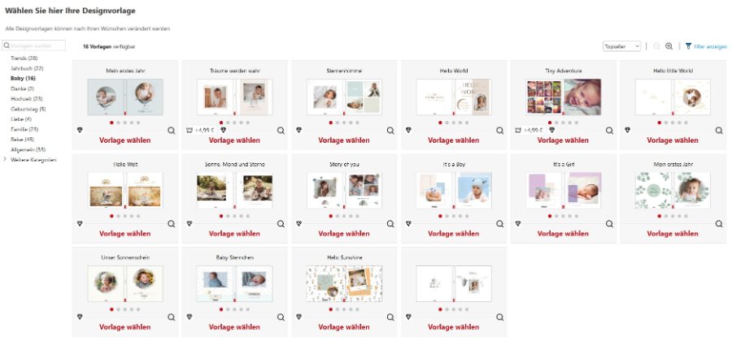Open the Topseller sort dropdown
The image size is (732, 345).
(x=622, y=46)
